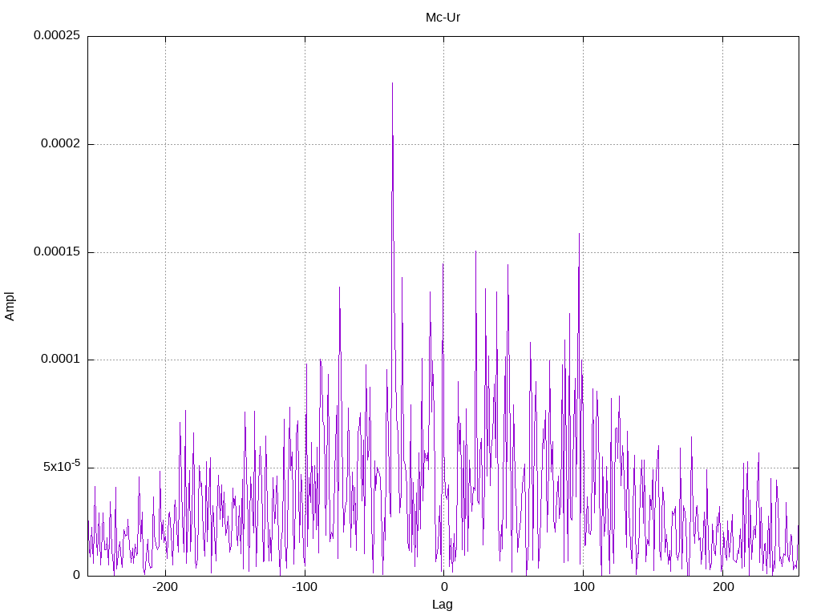This screenshot has width=821, height=615.
Task: Click the second-highest peak tip near lag 97
Action: point(579,234)
